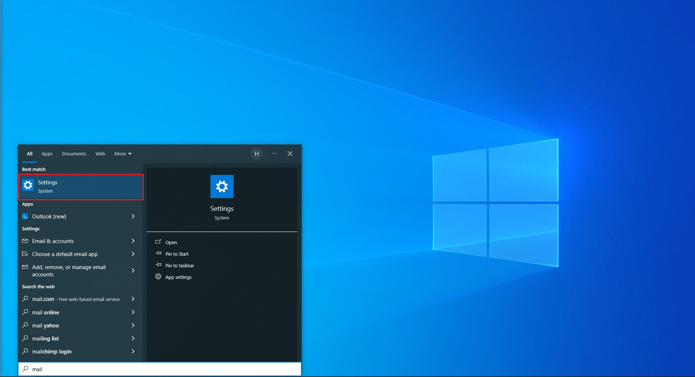This screenshot has height=377, width=695.
Task: Select the Web search tab
Action: point(100,154)
